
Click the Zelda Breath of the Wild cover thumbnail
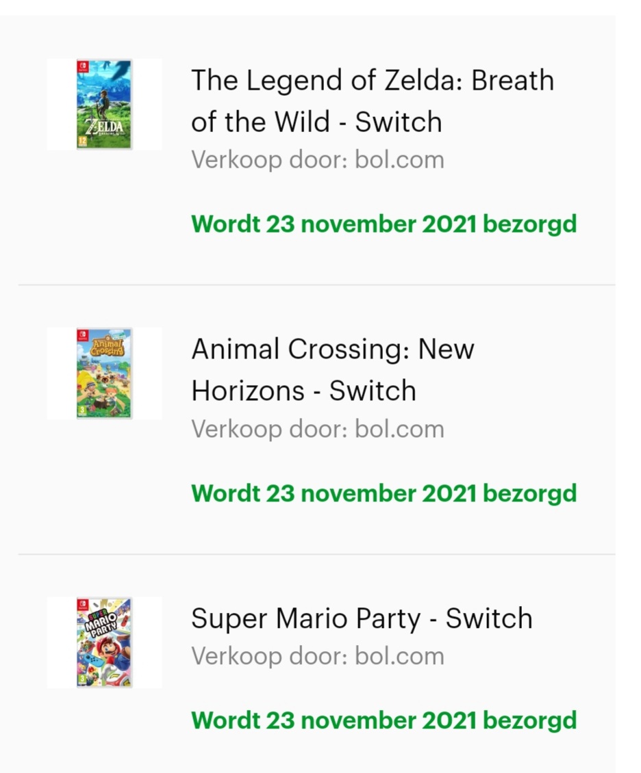point(104,104)
